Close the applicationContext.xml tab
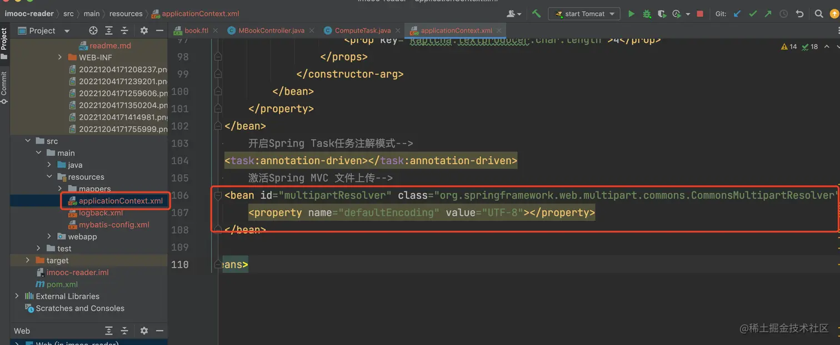The width and height of the screenshot is (840, 345). (x=499, y=31)
